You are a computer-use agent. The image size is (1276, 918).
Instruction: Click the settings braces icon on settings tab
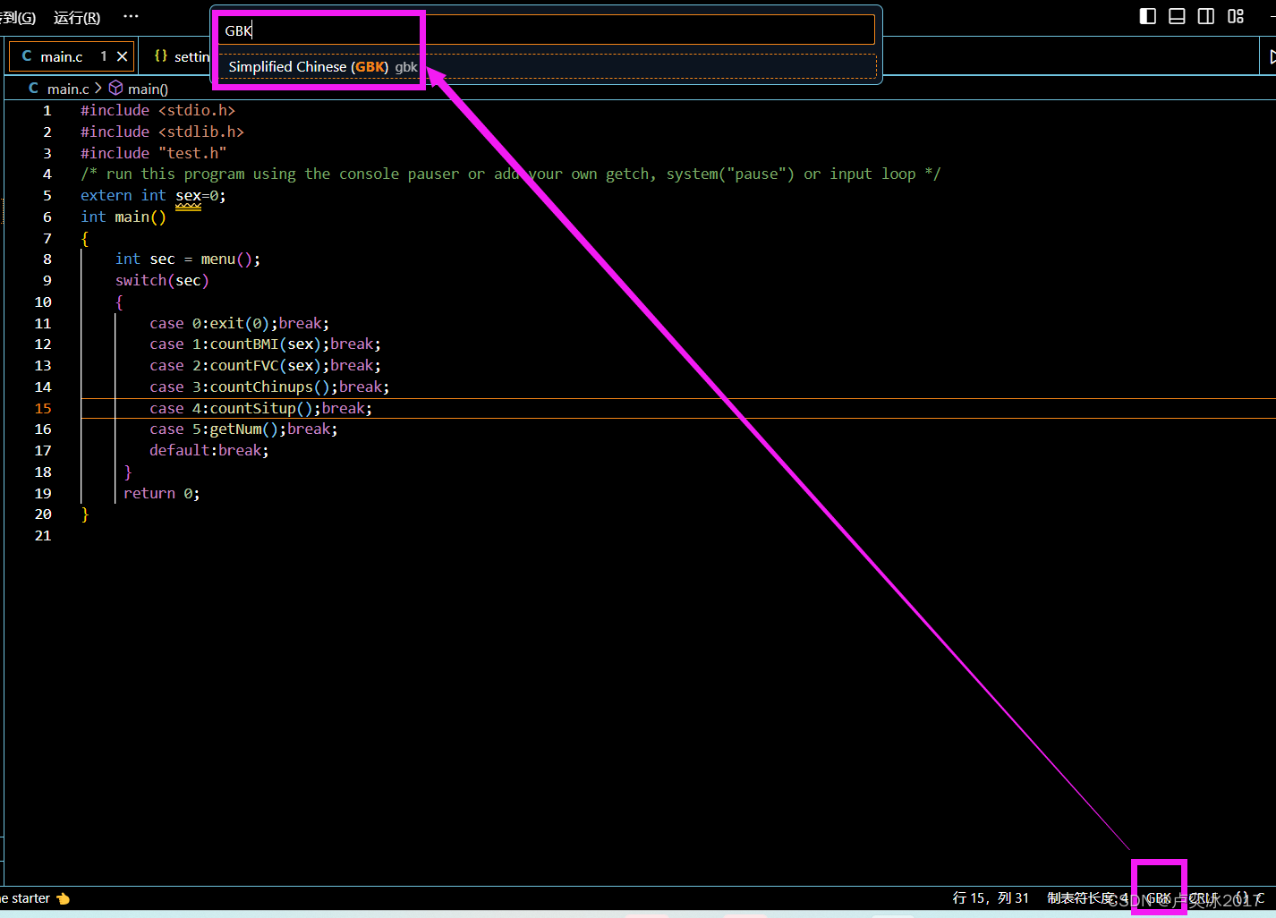coord(161,55)
